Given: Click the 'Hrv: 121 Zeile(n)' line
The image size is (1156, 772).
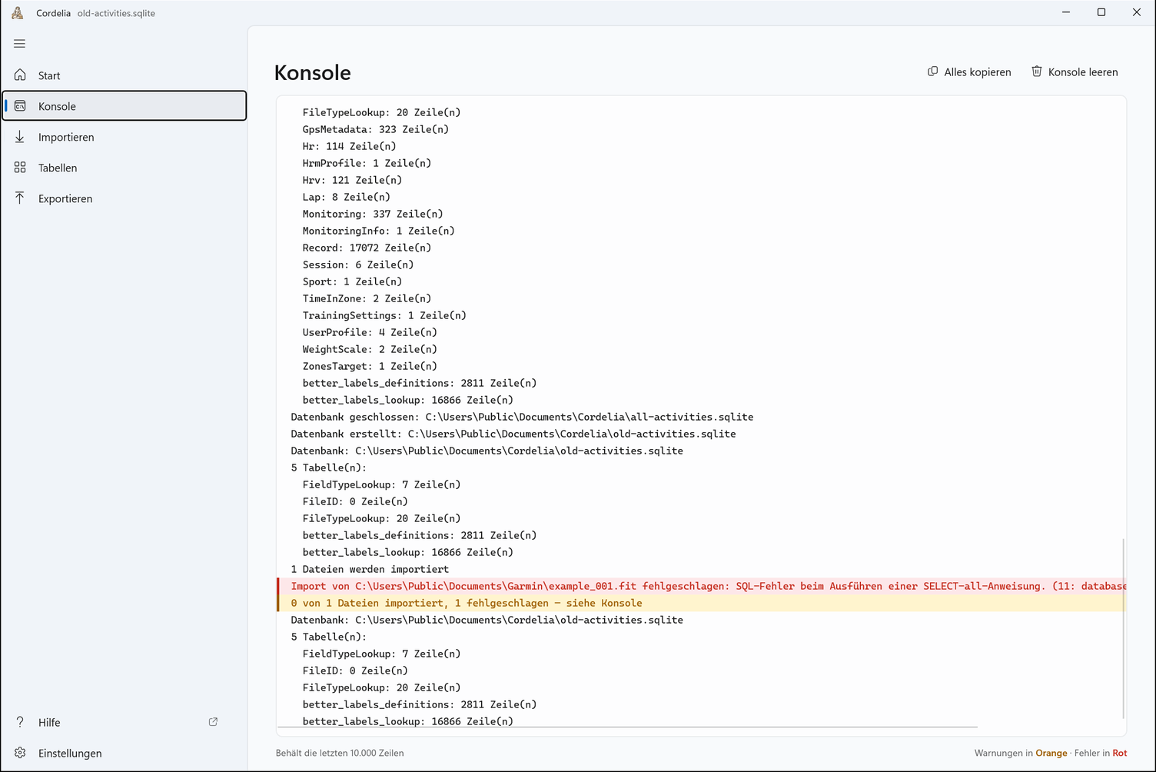Looking at the screenshot, I should 352,180.
